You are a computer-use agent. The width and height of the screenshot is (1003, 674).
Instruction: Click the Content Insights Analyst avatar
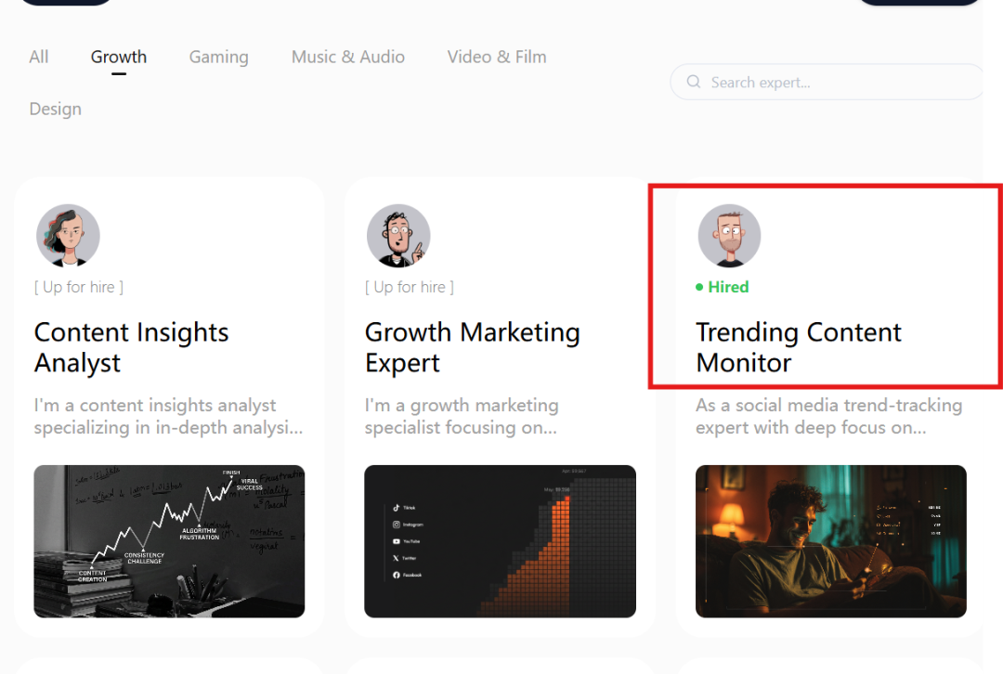point(68,235)
